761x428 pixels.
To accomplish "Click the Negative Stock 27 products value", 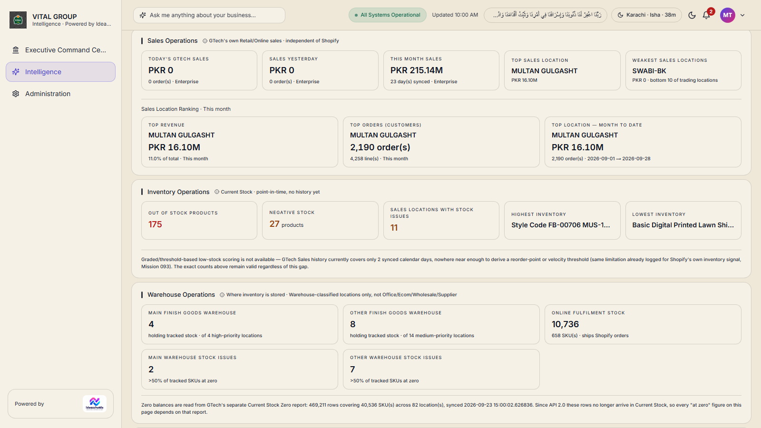I will [286, 224].
